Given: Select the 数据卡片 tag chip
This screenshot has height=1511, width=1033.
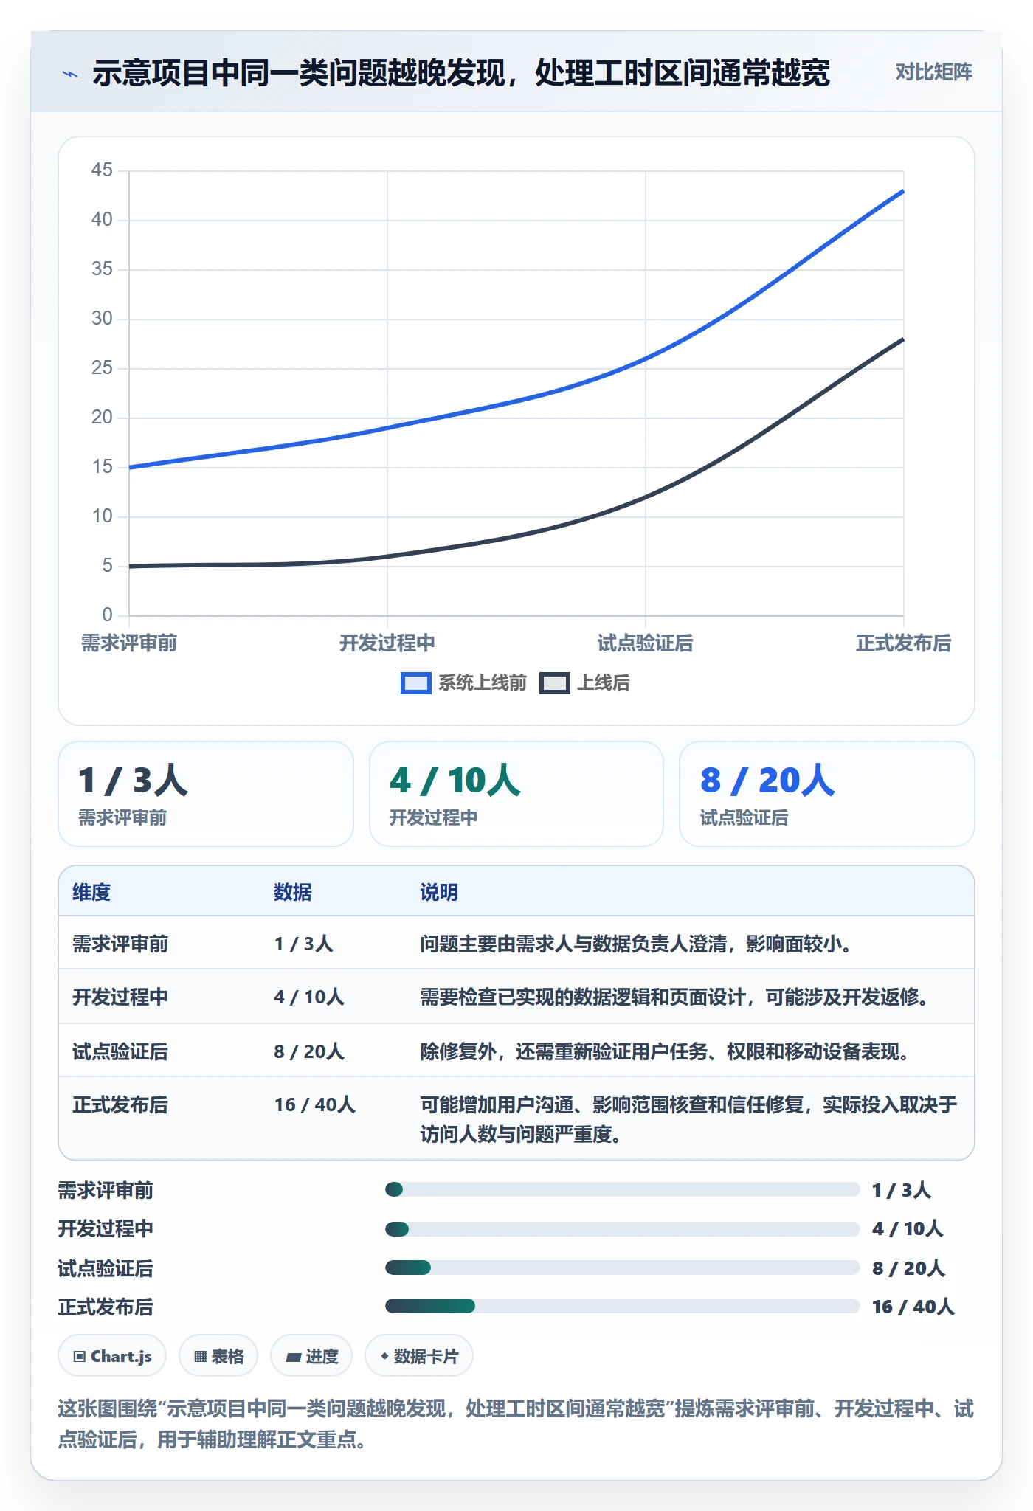Looking at the screenshot, I should click(419, 1356).
